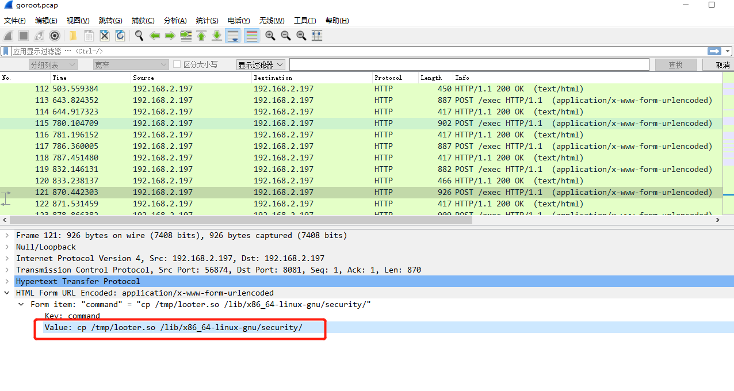Screen dimensions: 734x391
Task: Open the 电话(Y) menu
Action: point(239,21)
